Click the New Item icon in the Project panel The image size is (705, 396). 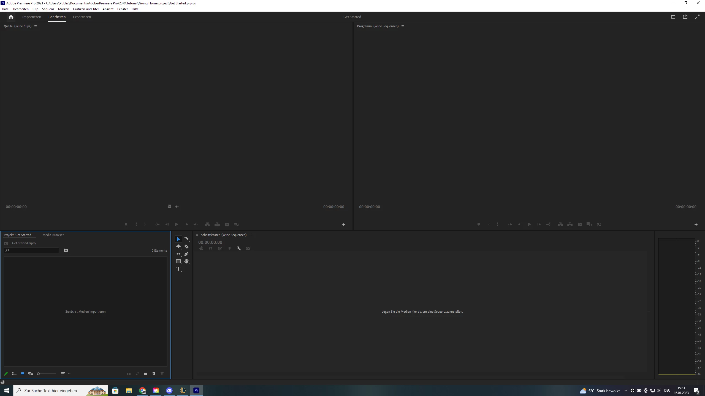pyautogui.click(x=154, y=374)
